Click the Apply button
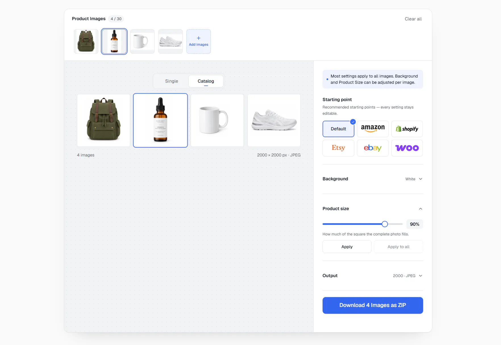 (347, 247)
